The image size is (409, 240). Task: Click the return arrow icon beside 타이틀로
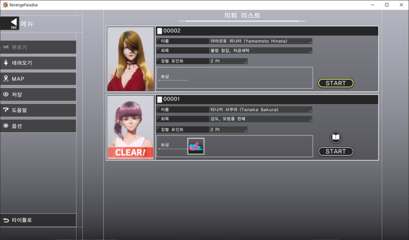click(6, 220)
